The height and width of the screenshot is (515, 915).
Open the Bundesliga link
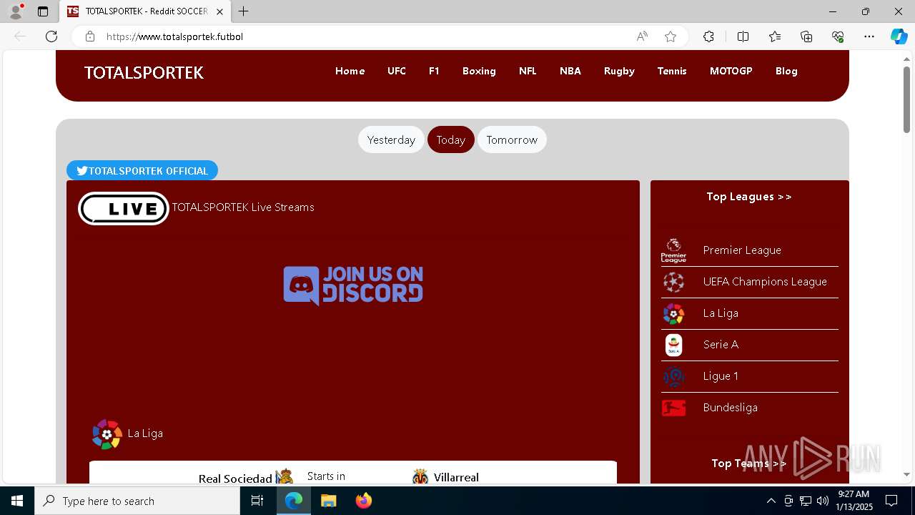pos(730,408)
